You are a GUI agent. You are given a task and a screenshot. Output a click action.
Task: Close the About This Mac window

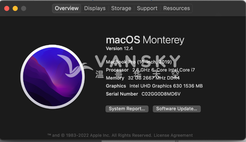[7, 9]
